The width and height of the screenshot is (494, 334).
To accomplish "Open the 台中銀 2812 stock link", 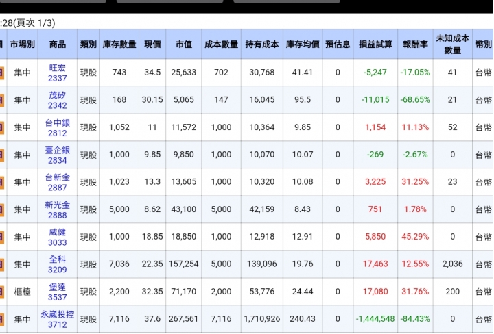I will tap(58, 128).
